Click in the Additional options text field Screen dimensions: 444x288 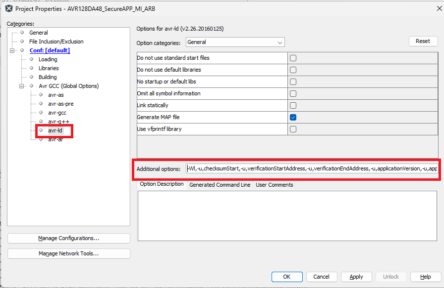pos(311,168)
